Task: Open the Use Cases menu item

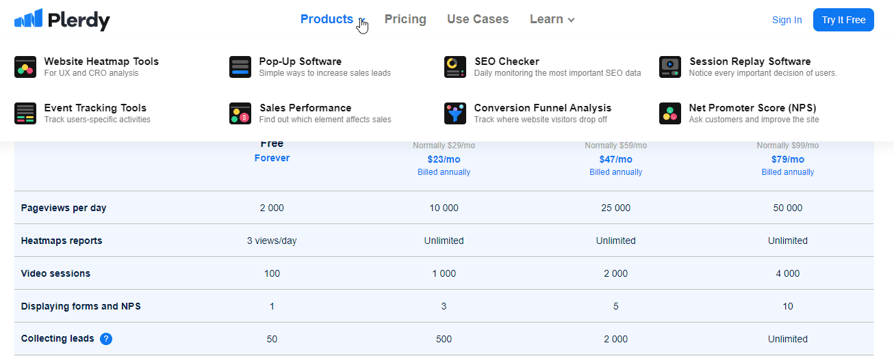Action: (478, 19)
